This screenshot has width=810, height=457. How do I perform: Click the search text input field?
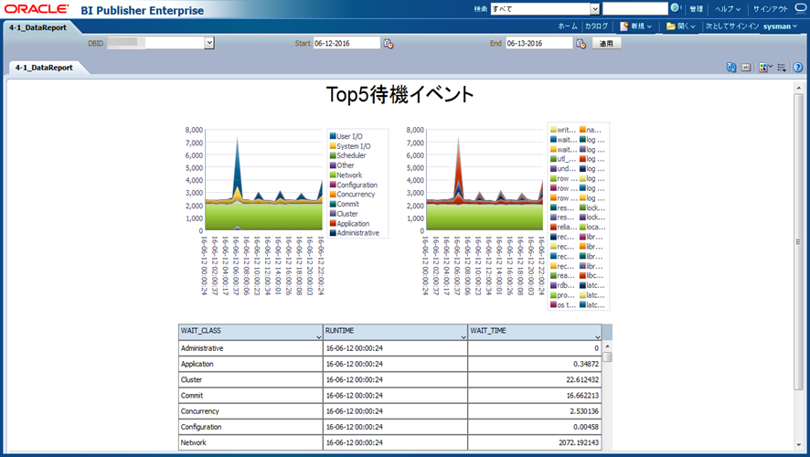[634, 8]
